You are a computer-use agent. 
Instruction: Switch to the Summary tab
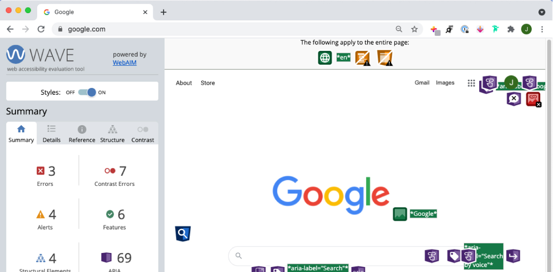point(21,134)
